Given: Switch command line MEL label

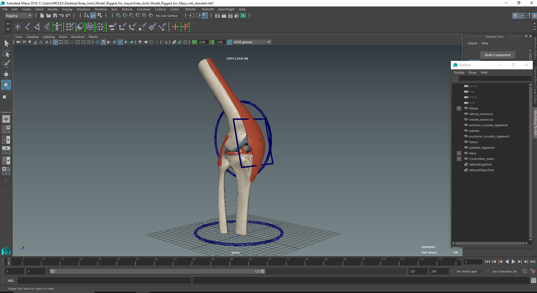Looking at the screenshot, I should pyautogui.click(x=11, y=281).
